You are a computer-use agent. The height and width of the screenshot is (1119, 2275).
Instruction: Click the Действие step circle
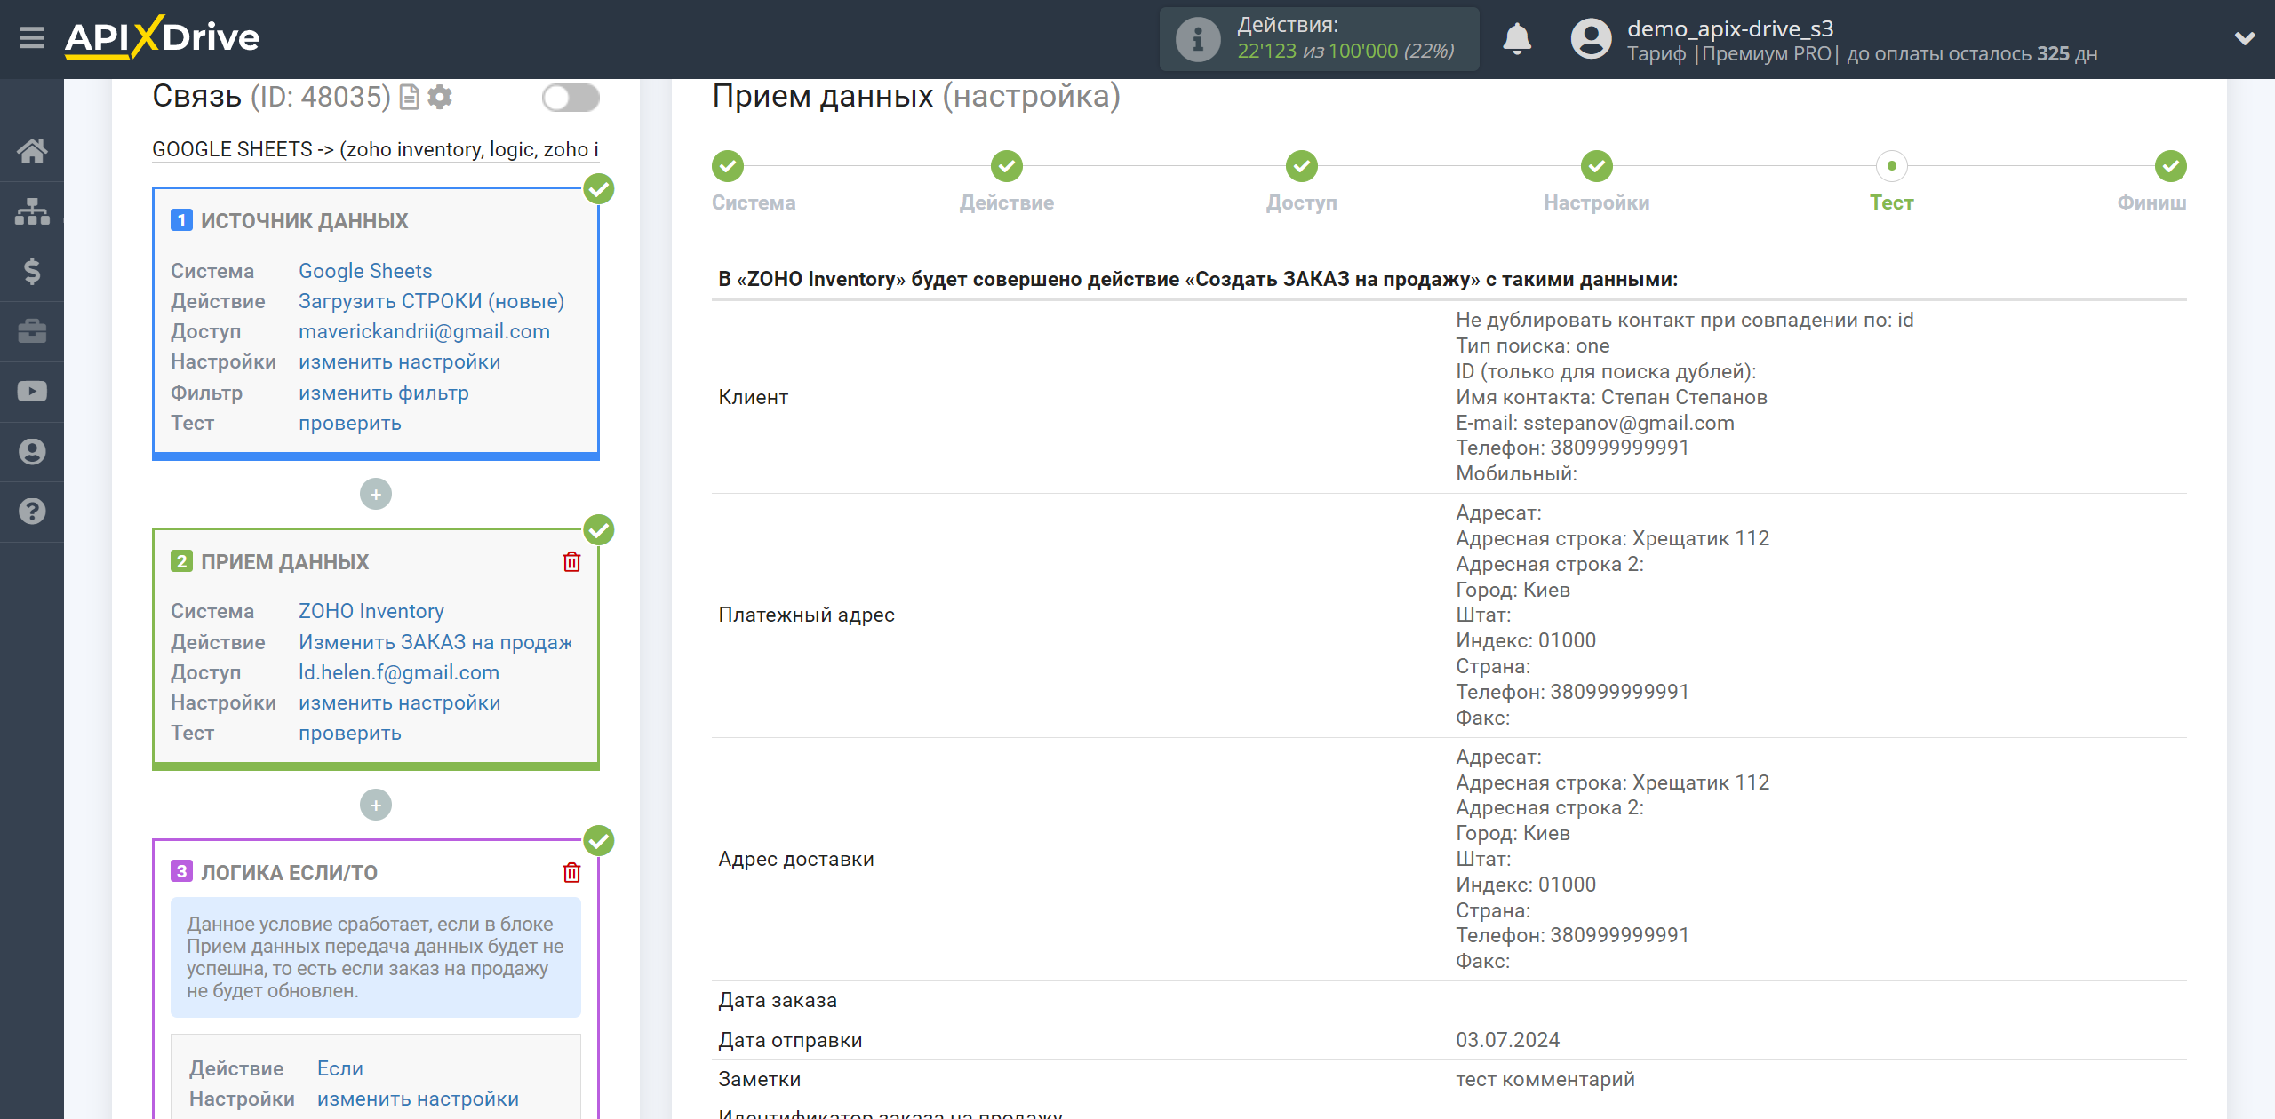(1006, 166)
